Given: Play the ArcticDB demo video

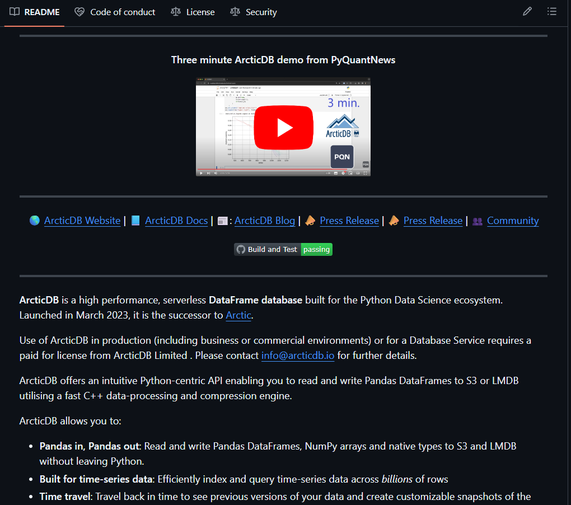Looking at the screenshot, I should 283,128.
